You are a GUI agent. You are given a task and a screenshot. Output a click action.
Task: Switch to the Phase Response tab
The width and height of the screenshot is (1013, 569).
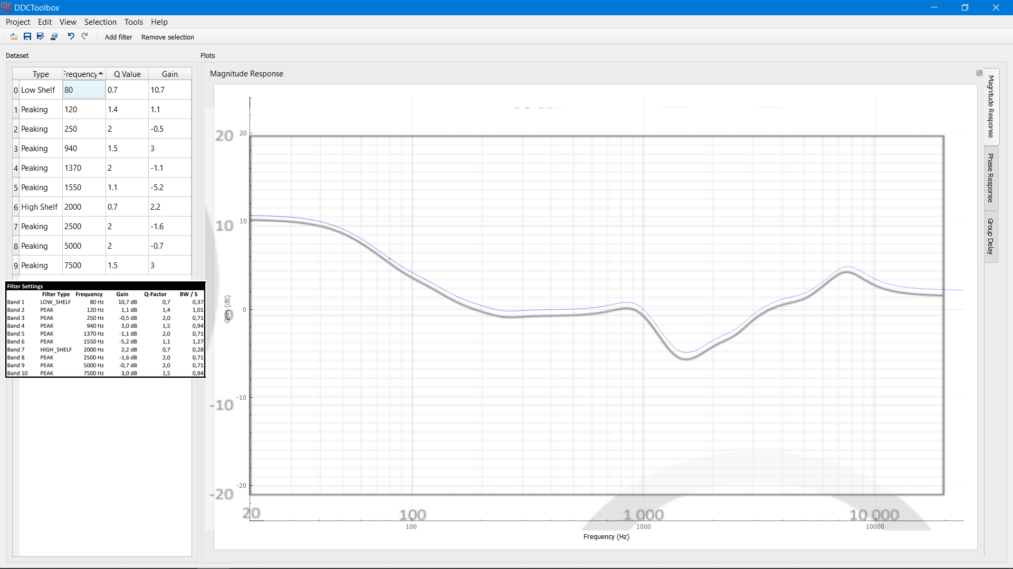[x=991, y=178]
